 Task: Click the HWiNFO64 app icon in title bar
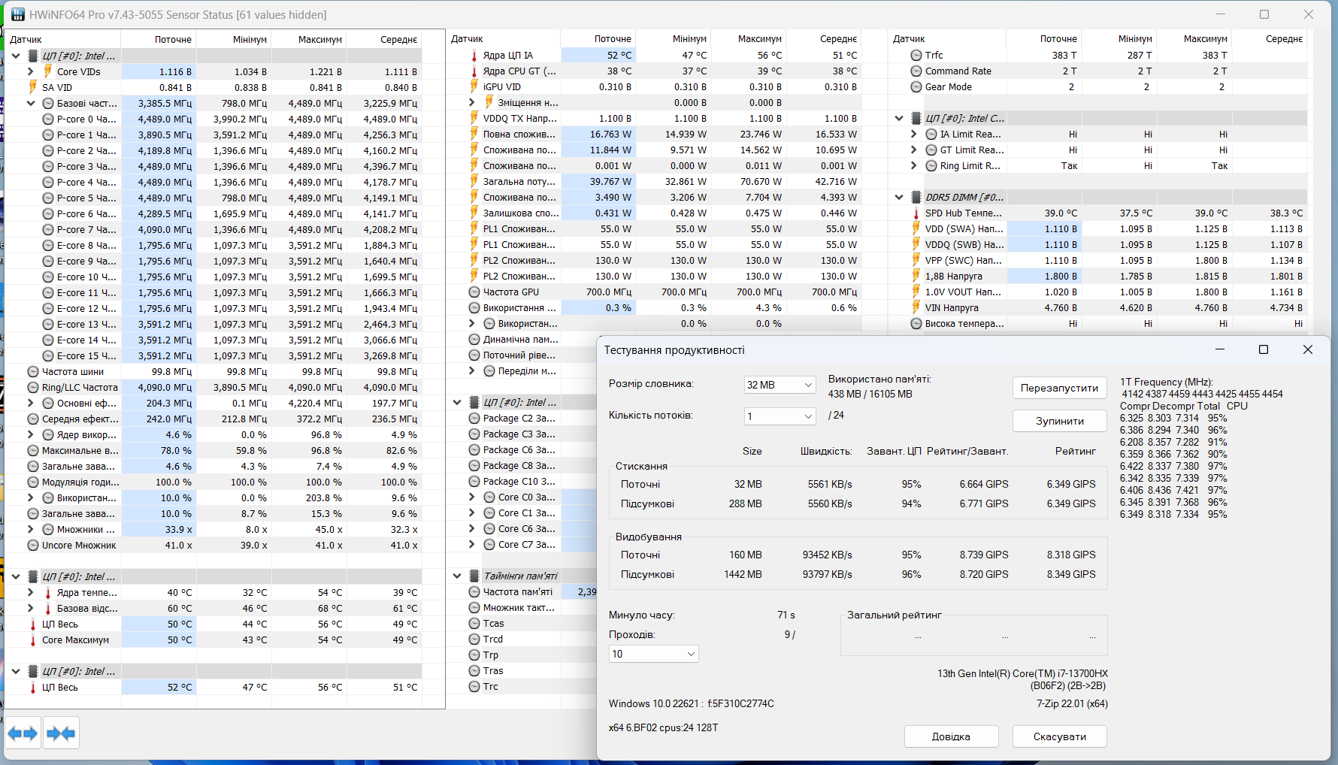click(x=17, y=14)
